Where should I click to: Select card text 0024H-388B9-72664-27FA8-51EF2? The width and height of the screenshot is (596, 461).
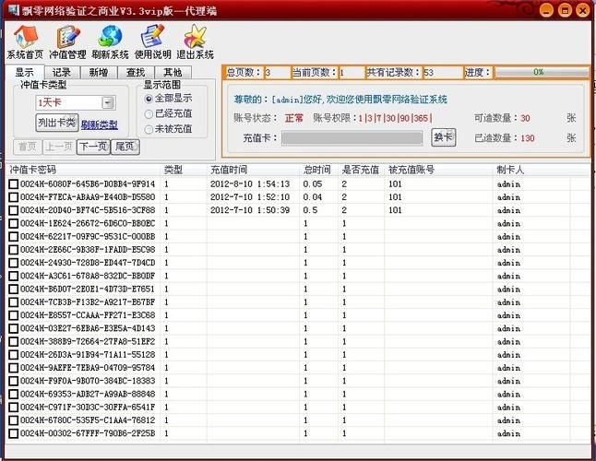pos(88,342)
